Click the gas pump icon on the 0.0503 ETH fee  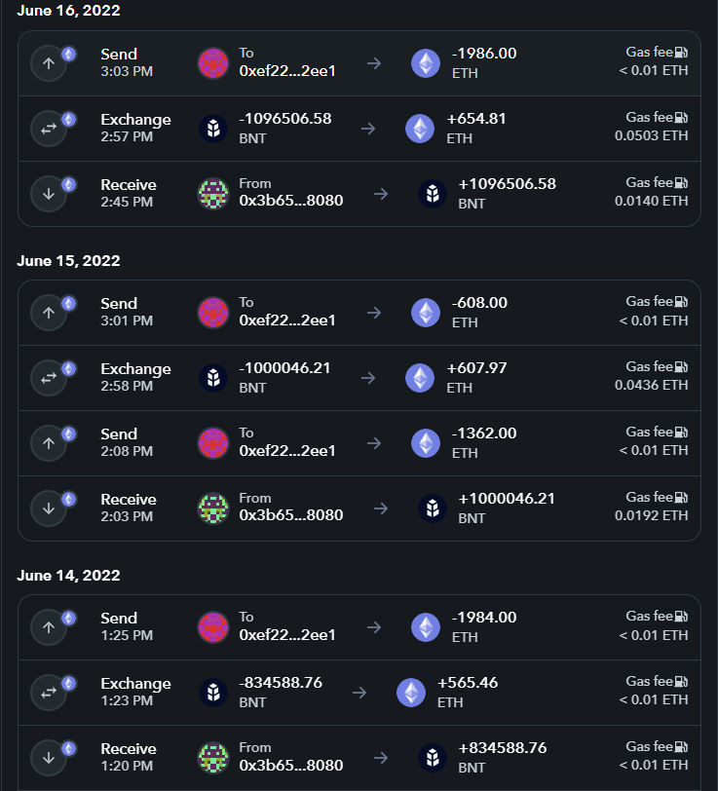[681, 117]
